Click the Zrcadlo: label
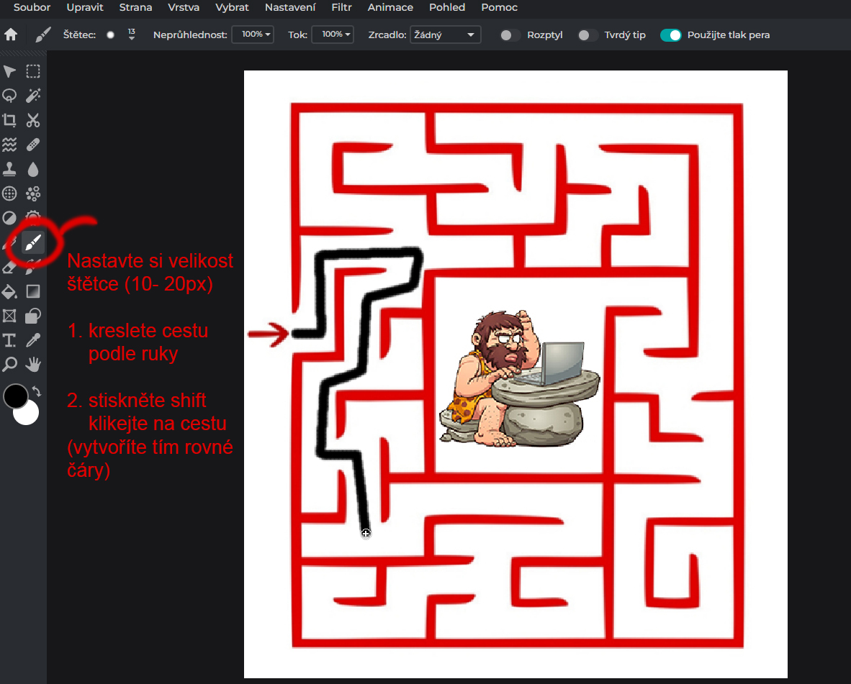Image resolution: width=851 pixels, height=684 pixels. pyautogui.click(x=387, y=35)
